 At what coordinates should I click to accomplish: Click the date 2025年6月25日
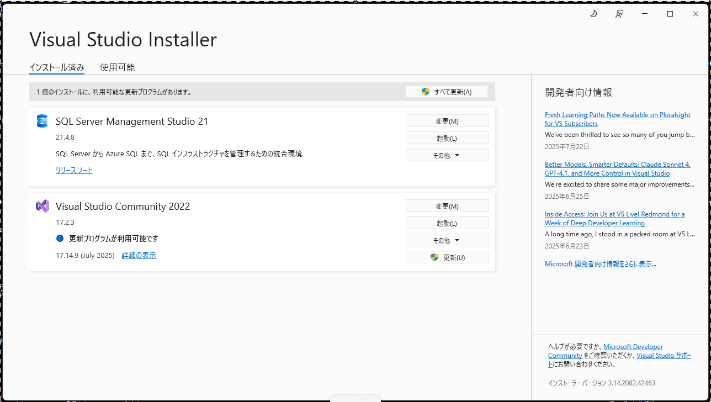point(567,197)
